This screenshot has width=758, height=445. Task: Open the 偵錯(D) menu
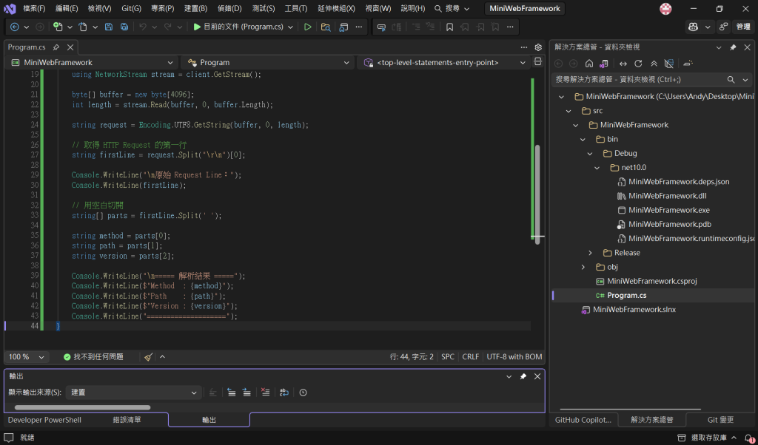point(229,9)
